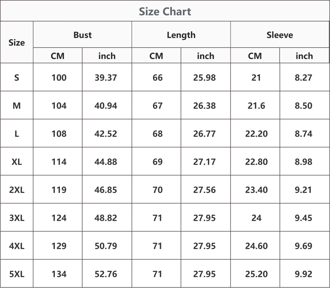The height and width of the screenshot is (288, 330).
Task: Click the 2XL size row label
Action: [x=16, y=190]
